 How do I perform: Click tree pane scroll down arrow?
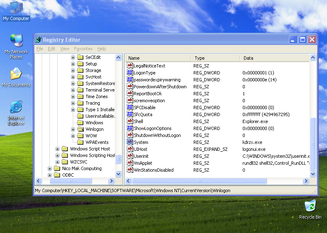(x=118, y=174)
